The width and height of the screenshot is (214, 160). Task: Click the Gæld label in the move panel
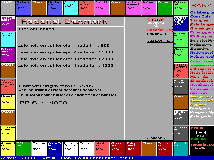[x=200, y=148]
